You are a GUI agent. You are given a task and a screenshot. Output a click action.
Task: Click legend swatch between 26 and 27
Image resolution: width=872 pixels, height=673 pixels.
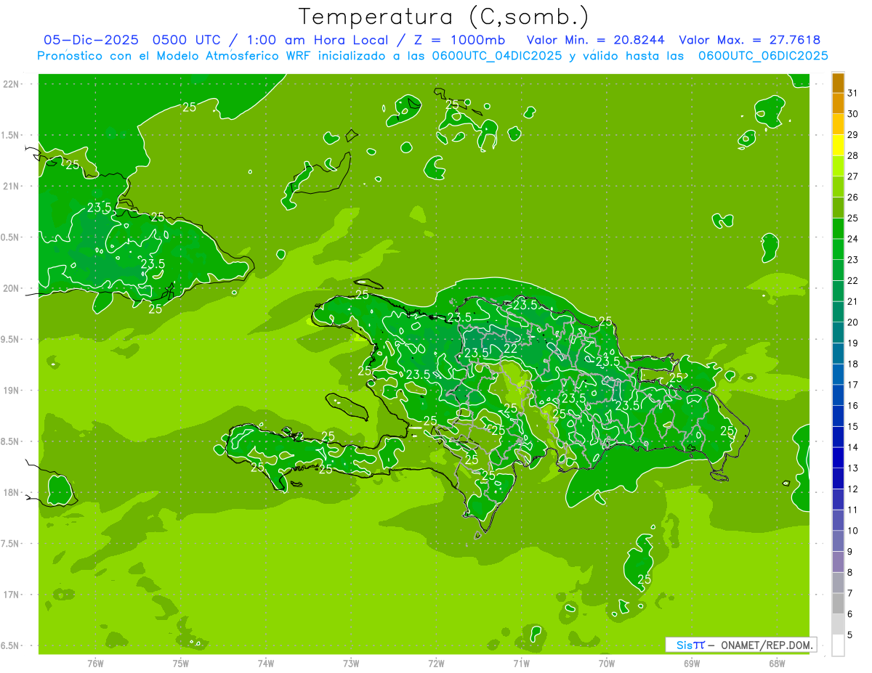pos(838,187)
